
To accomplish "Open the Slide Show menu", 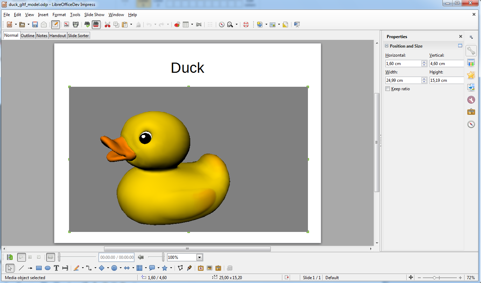I will click(x=94, y=15).
